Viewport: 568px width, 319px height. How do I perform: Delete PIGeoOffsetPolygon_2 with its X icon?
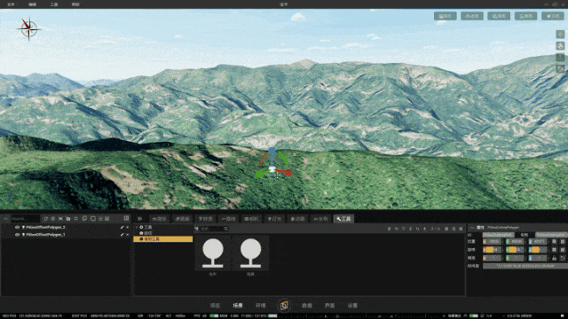coord(128,227)
